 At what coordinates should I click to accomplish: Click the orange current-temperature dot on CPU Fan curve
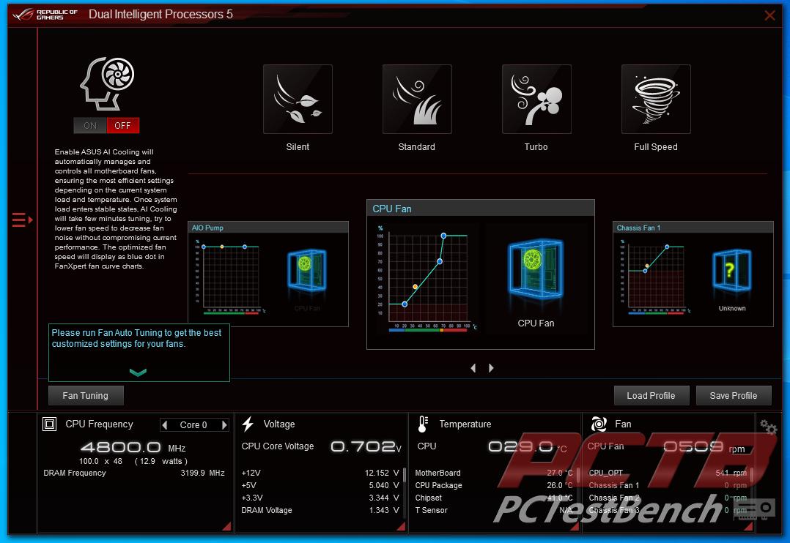(415, 286)
